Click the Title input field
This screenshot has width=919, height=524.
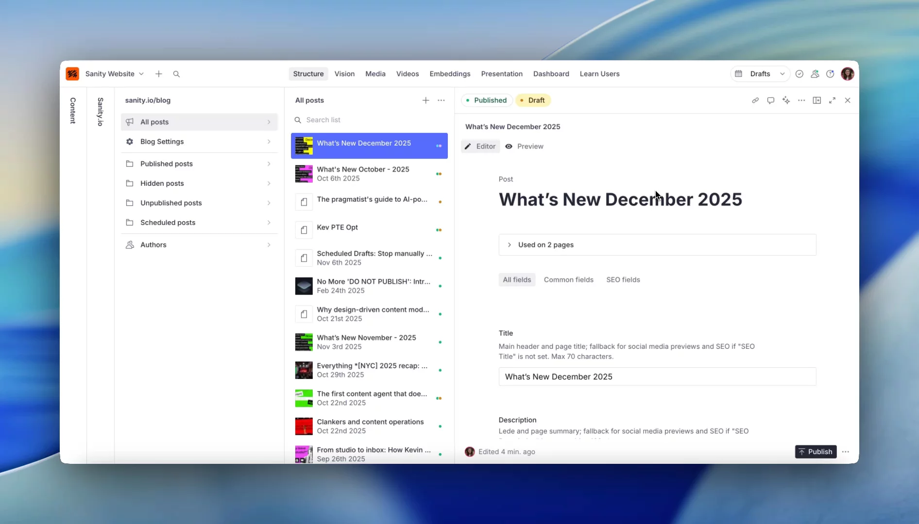pyautogui.click(x=657, y=377)
